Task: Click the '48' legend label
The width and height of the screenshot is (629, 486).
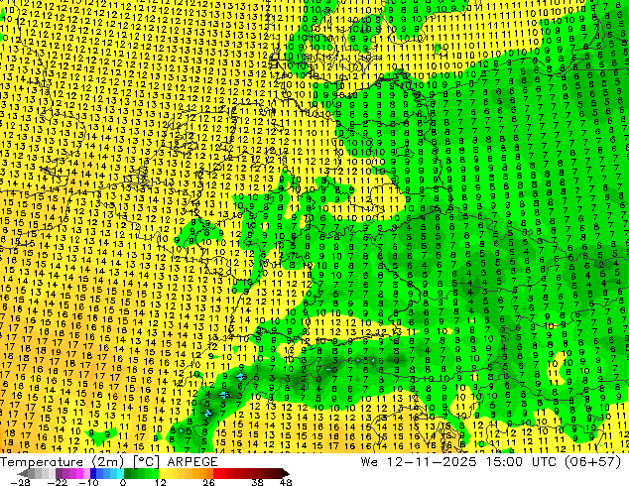Action: pos(286,482)
